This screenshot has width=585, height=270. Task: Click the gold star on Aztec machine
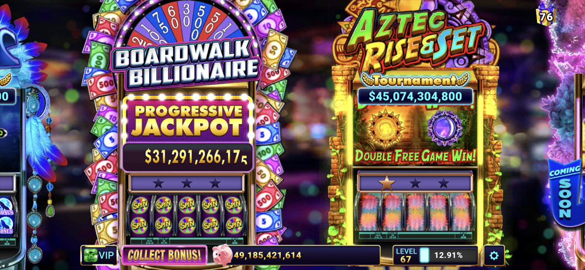pyautogui.click(x=387, y=183)
